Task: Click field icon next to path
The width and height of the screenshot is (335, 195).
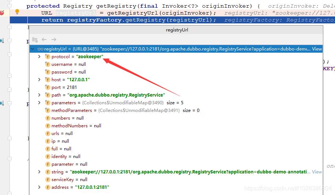Action: 47,95
